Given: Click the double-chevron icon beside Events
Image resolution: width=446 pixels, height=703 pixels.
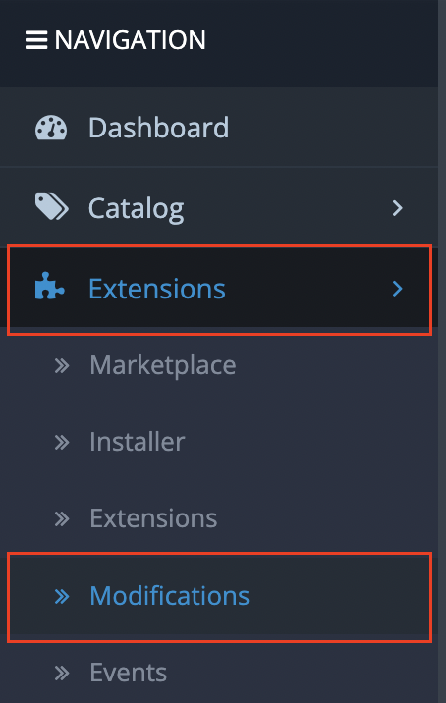Looking at the screenshot, I should 62,673.
